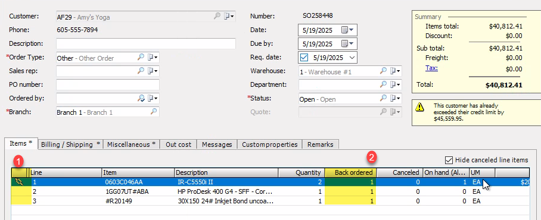Sort by the UM column header

click(x=482, y=172)
